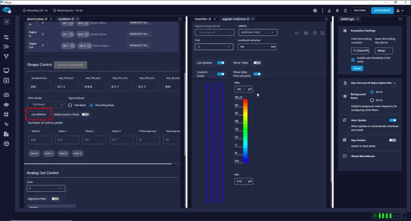
Task: Click the trash delete icon in the top toolbar
Action: tap(337, 11)
